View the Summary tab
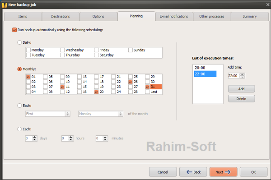The height and width of the screenshot is (180, 271). pyautogui.click(x=250, y=16)
